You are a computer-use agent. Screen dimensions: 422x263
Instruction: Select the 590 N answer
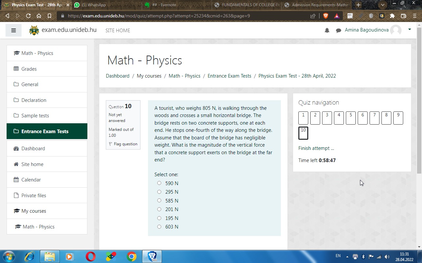159,183
